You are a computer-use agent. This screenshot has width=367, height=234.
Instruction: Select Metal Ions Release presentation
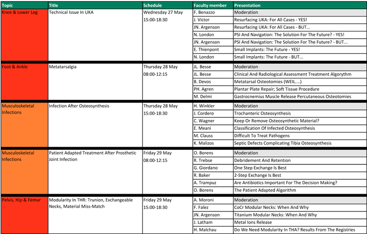[253, 222]
